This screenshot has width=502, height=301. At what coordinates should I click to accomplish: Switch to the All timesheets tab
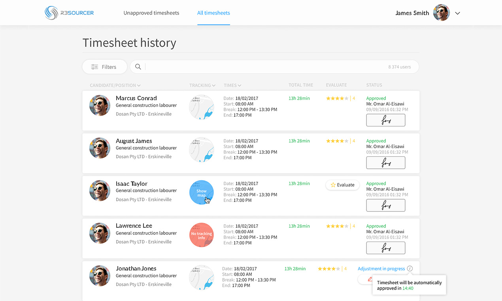[213, 13]
